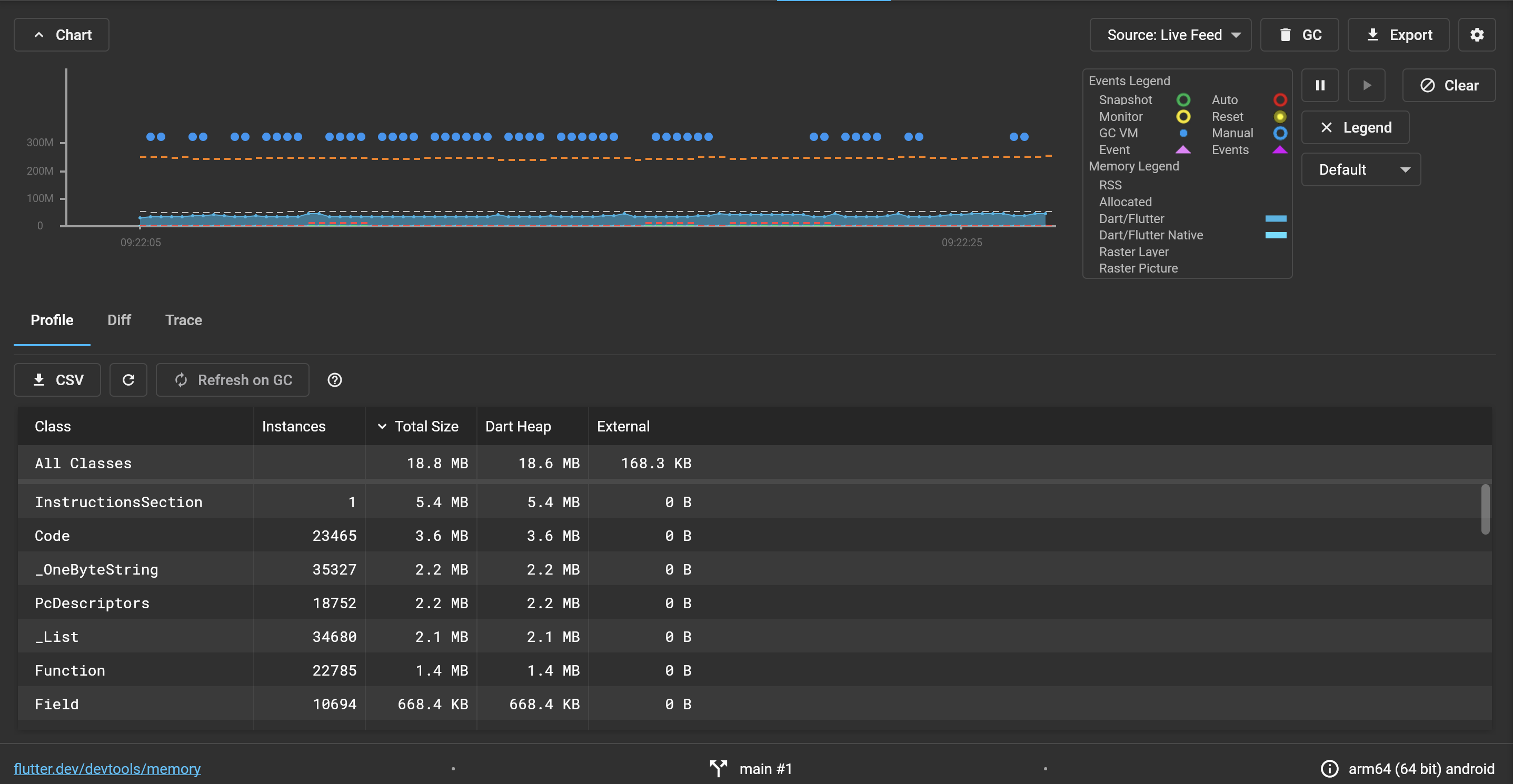
Task: Click the Raster Layer legend entry
Action: [x=1133, y=252]
